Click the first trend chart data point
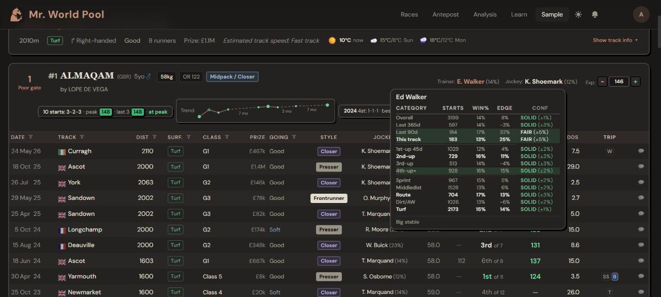This screenshot has height=297, width=661. click(x=199, y=117)
